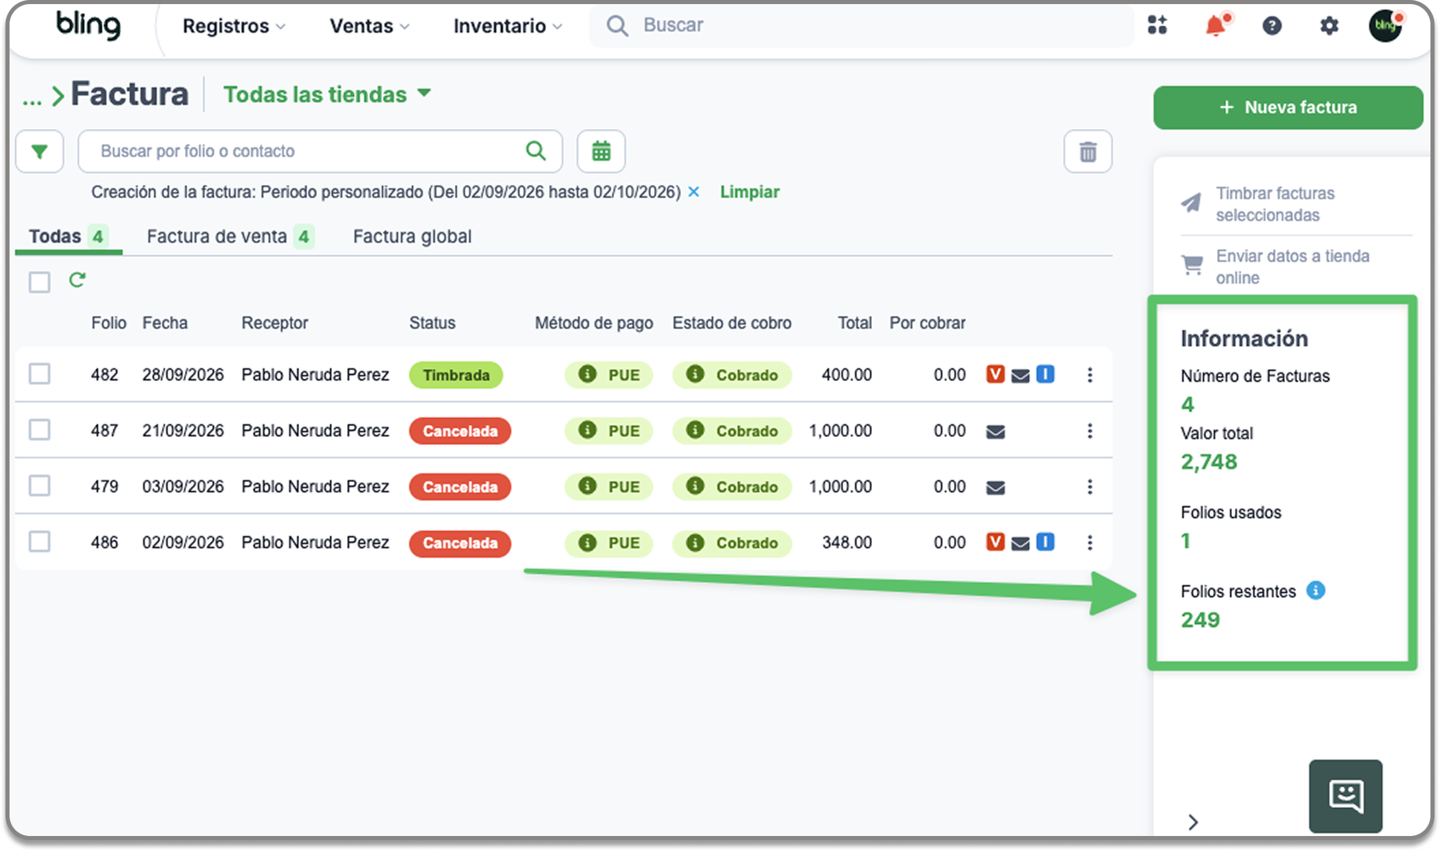Check the box for folio 486
The height and width of the screenshot is (851, 1440).
pos(40,542)
